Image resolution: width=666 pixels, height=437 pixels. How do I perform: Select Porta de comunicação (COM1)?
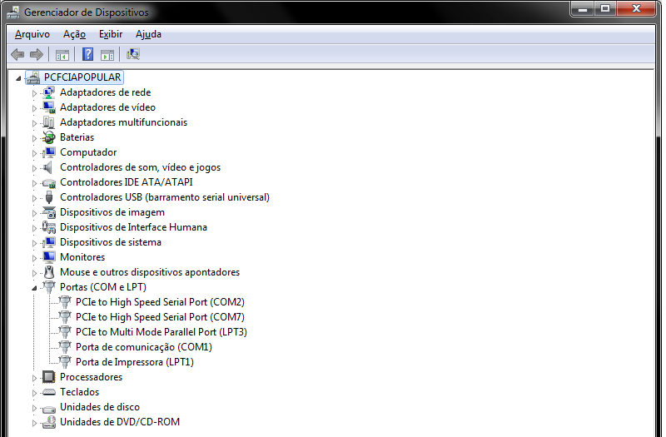[x=143, y=347]
